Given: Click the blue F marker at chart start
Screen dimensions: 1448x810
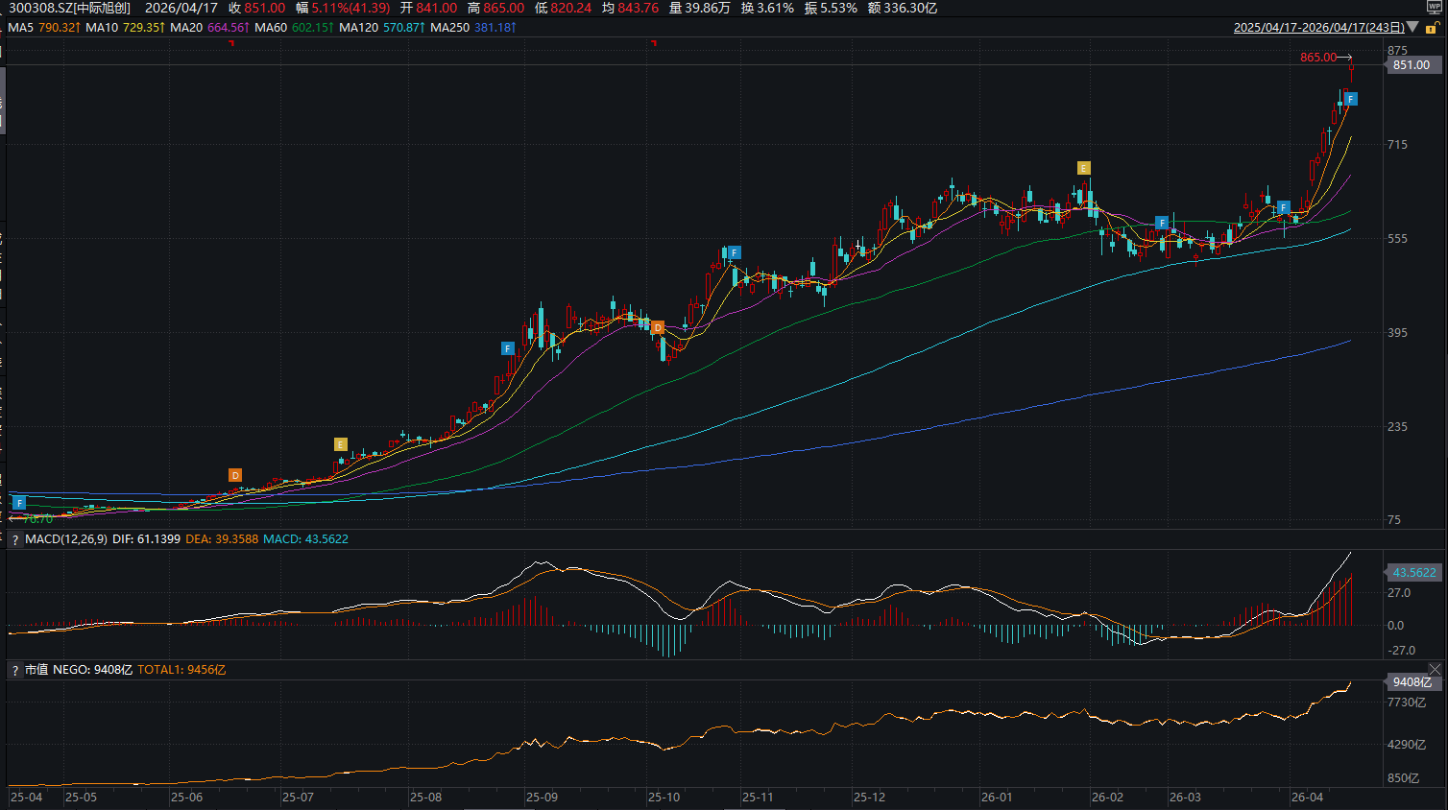Looking at the screenshot, I should [x=19, y=503].
